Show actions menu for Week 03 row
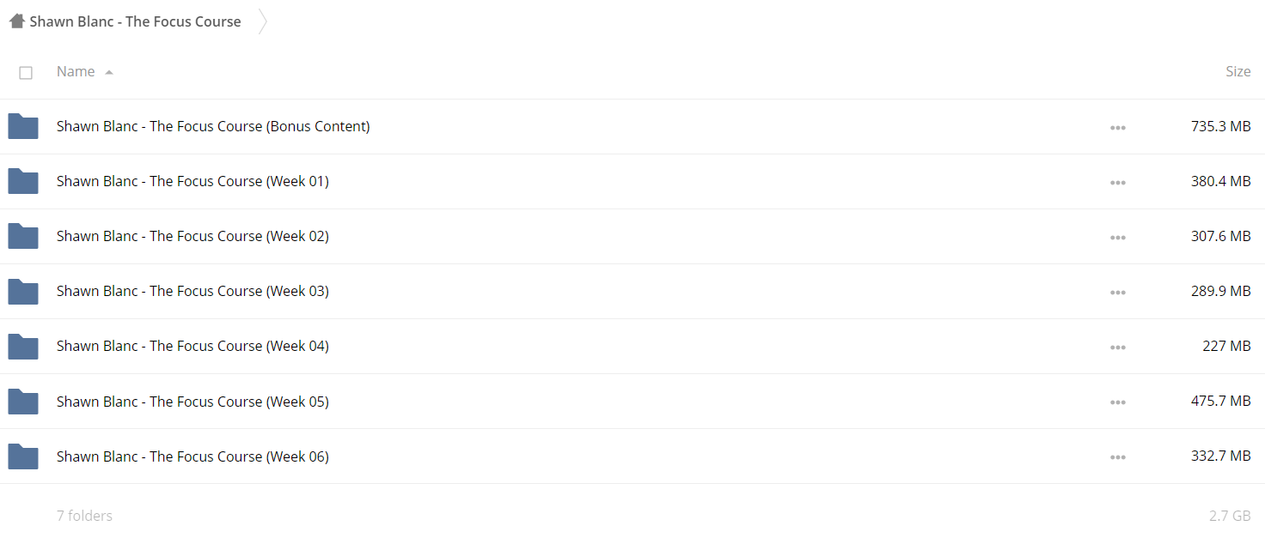Screen dimensions: 1265x556 coord(1117,292)
